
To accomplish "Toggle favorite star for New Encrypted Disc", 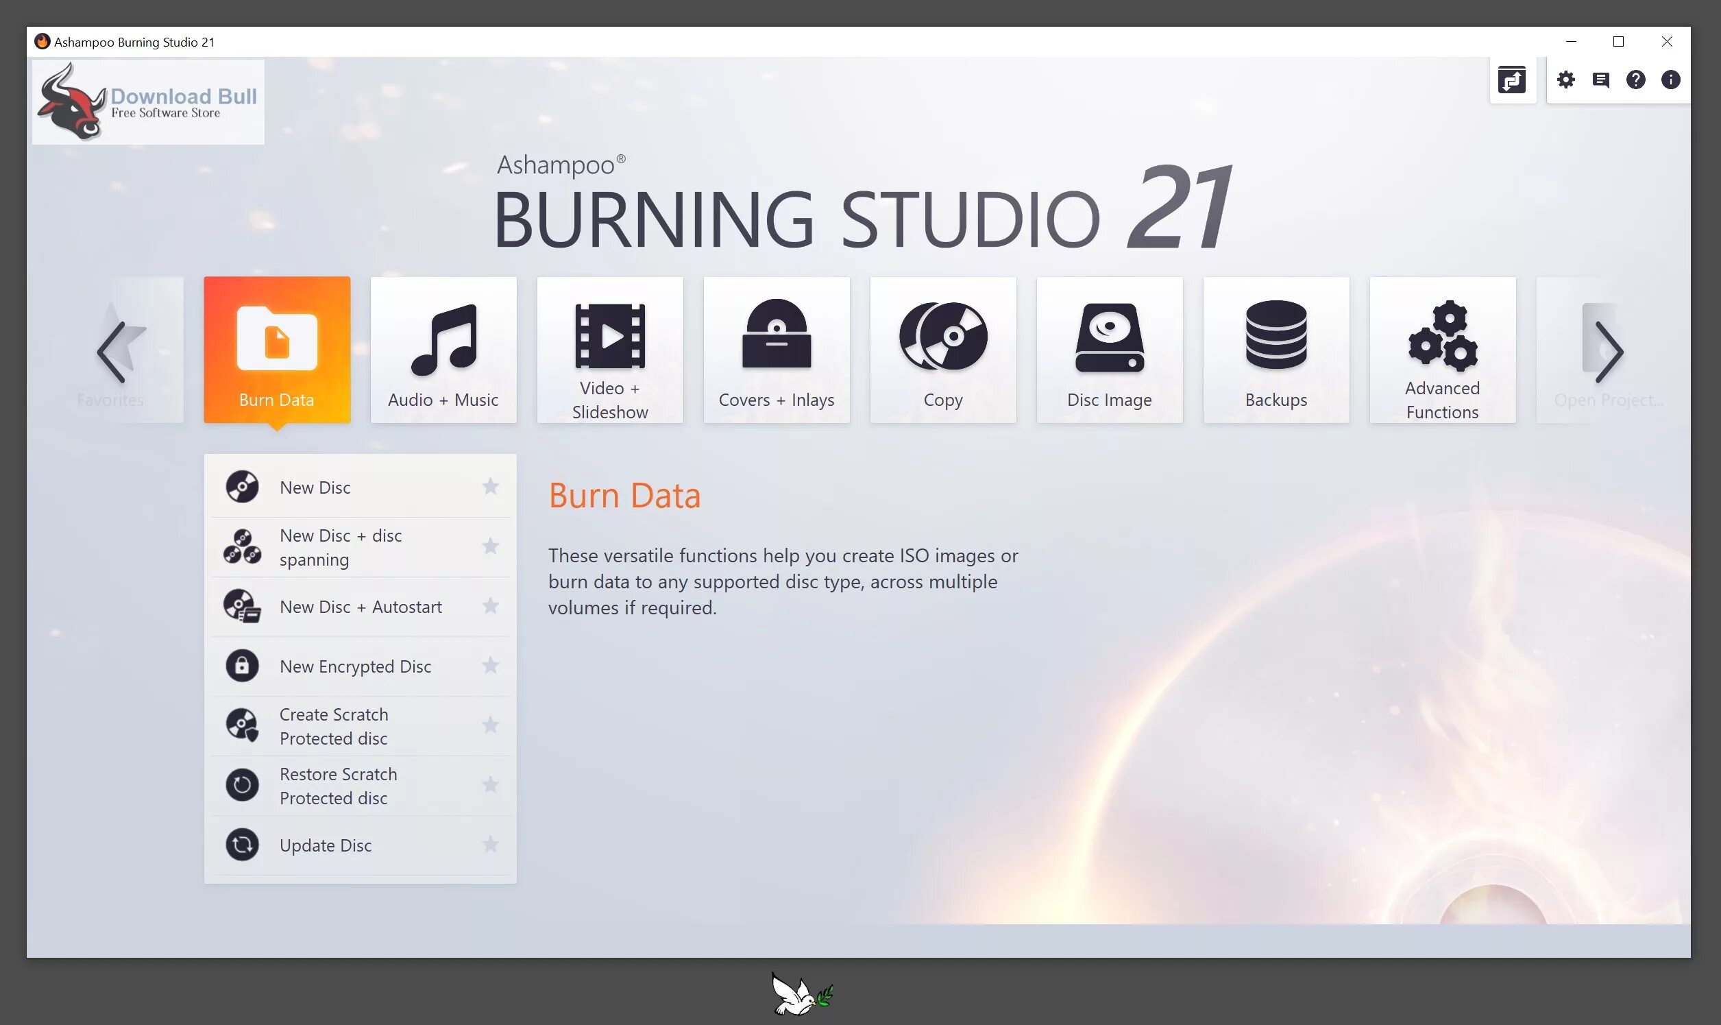I will point(490,666).
